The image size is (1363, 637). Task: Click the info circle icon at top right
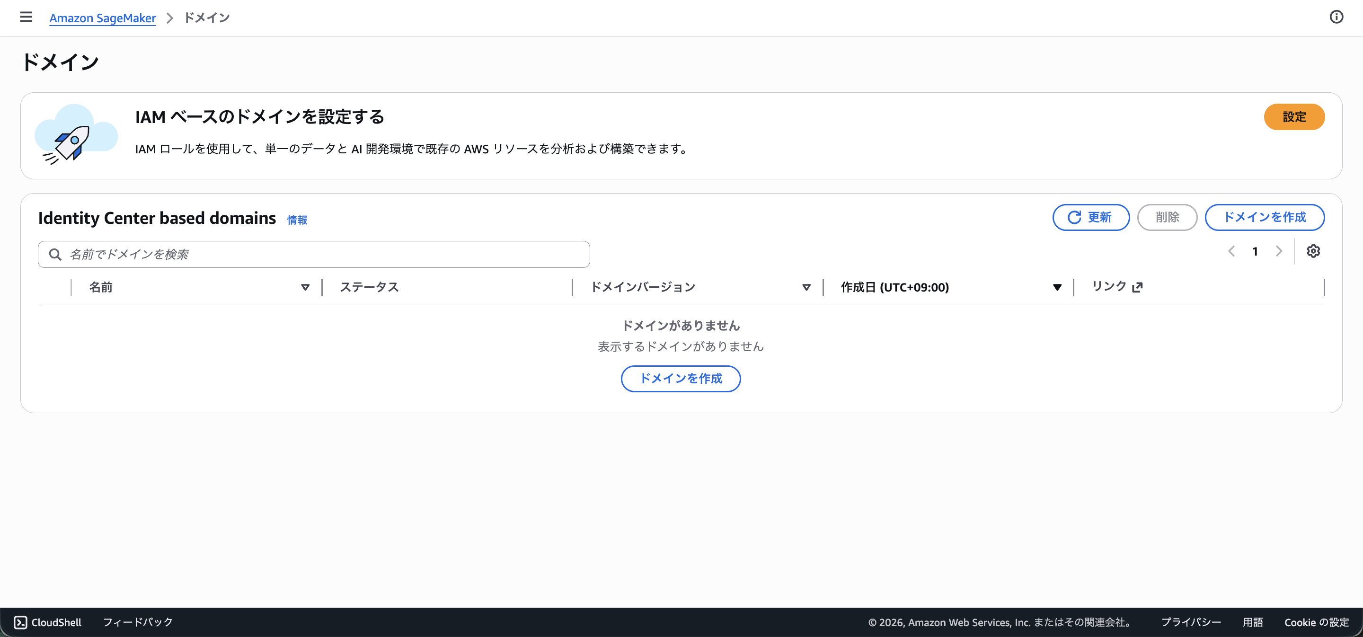pyautogui.click(x=1336, y=18)
